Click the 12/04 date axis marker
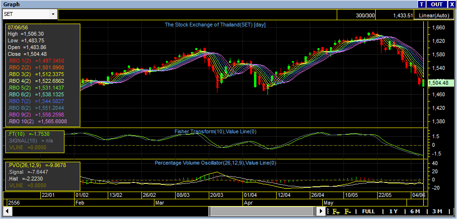 pos(284,195)
